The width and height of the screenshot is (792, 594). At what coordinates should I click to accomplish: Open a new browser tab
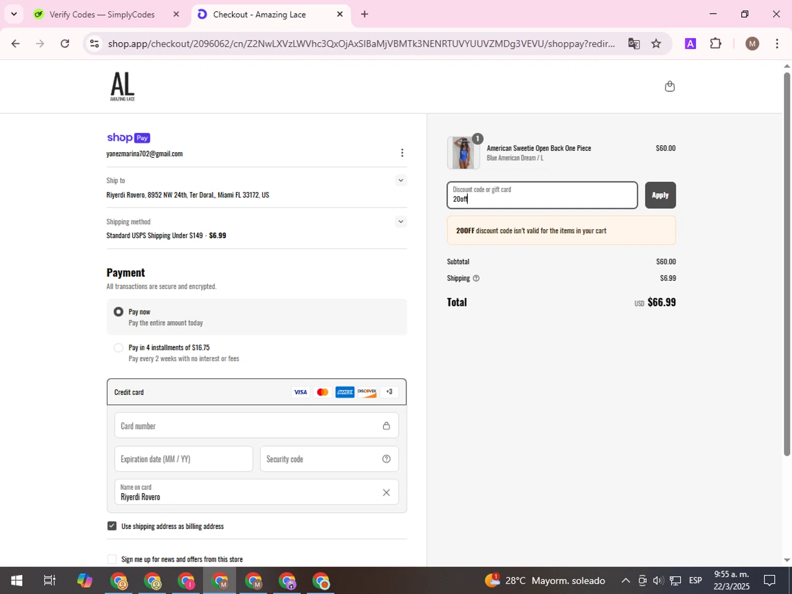pos(364,14)
